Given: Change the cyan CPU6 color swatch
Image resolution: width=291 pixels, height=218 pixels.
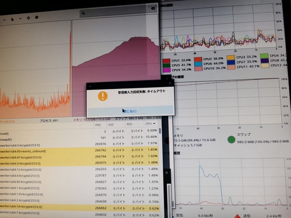Looking at the screenshot, I should 198,64.
